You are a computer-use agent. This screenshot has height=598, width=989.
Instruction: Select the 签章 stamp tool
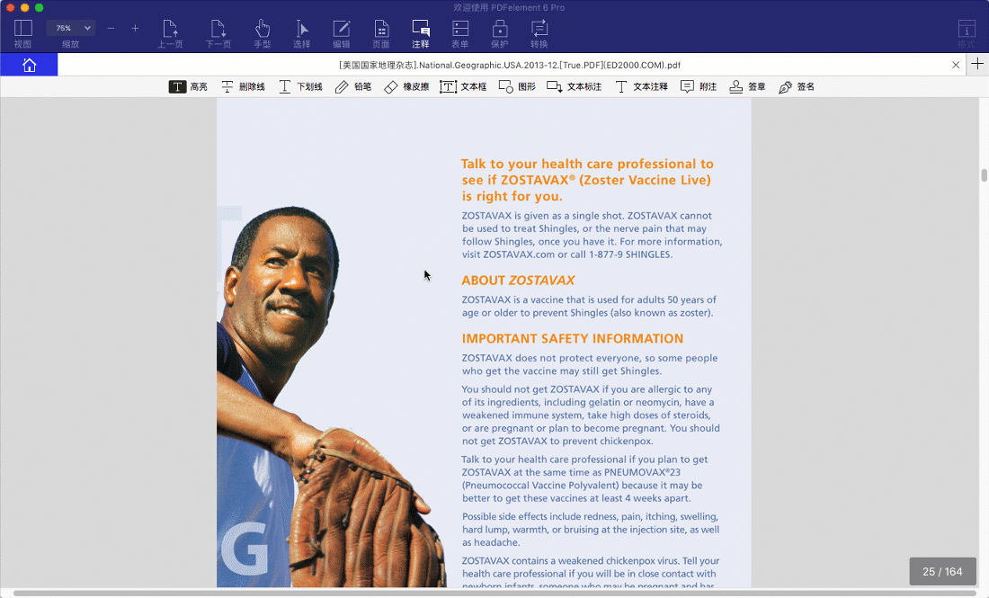click(x=747, y=86)
